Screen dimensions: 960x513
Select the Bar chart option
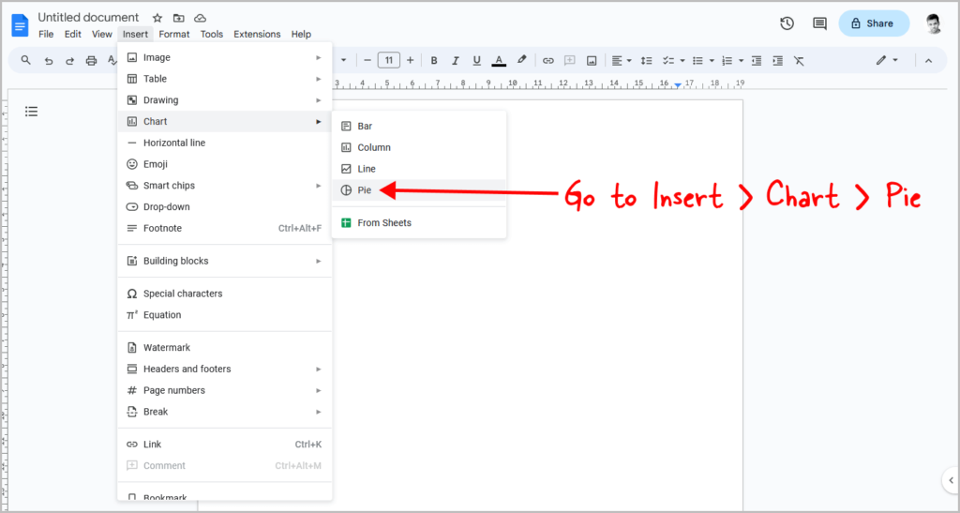[x=419, y=126]
